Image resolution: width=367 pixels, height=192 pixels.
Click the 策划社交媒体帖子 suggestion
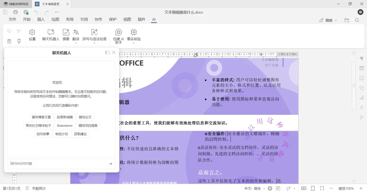(x=38, y=125)
